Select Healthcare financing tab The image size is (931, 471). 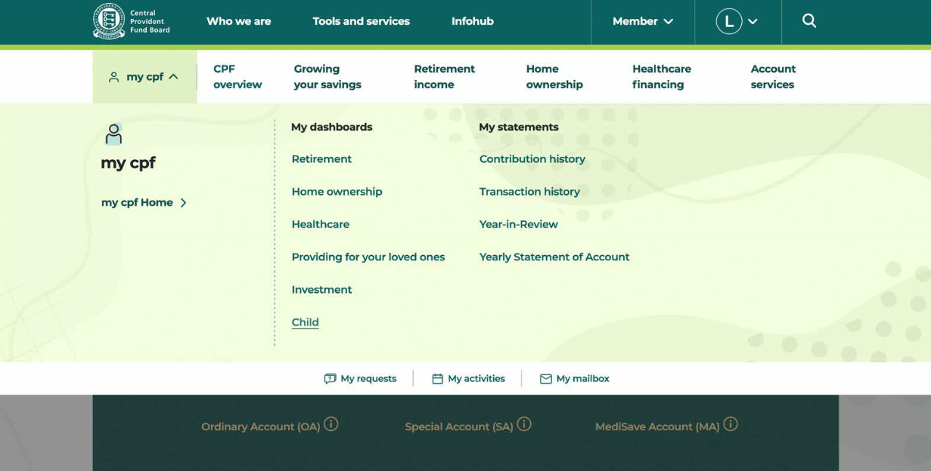point(662,76)
